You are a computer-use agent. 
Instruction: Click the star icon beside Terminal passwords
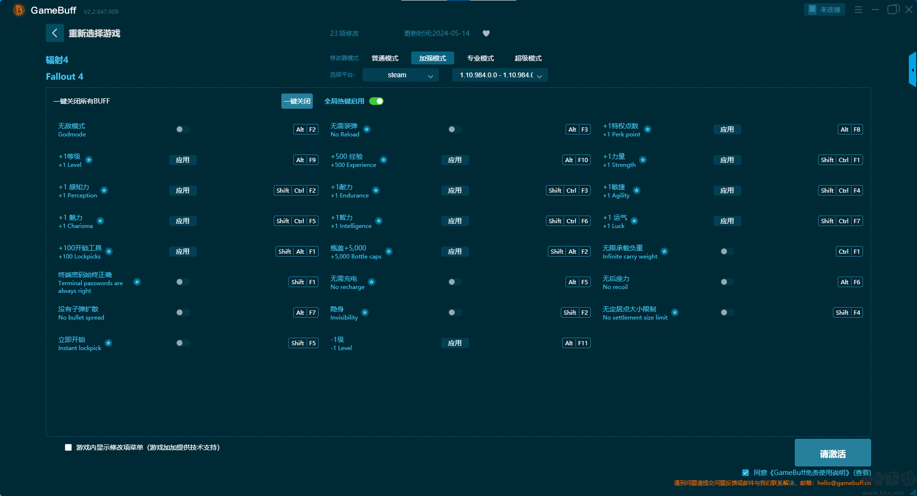pos(137,282)
